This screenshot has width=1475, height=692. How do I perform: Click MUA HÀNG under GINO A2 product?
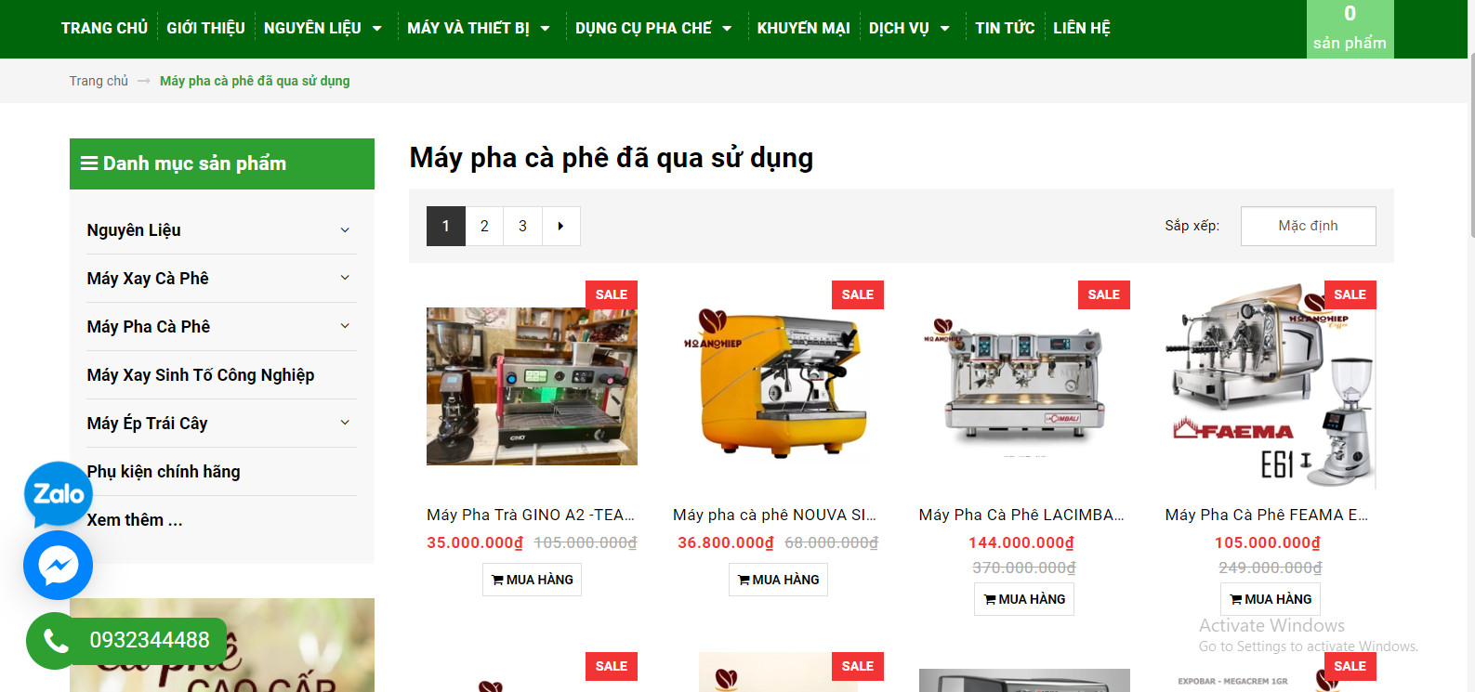532,580
